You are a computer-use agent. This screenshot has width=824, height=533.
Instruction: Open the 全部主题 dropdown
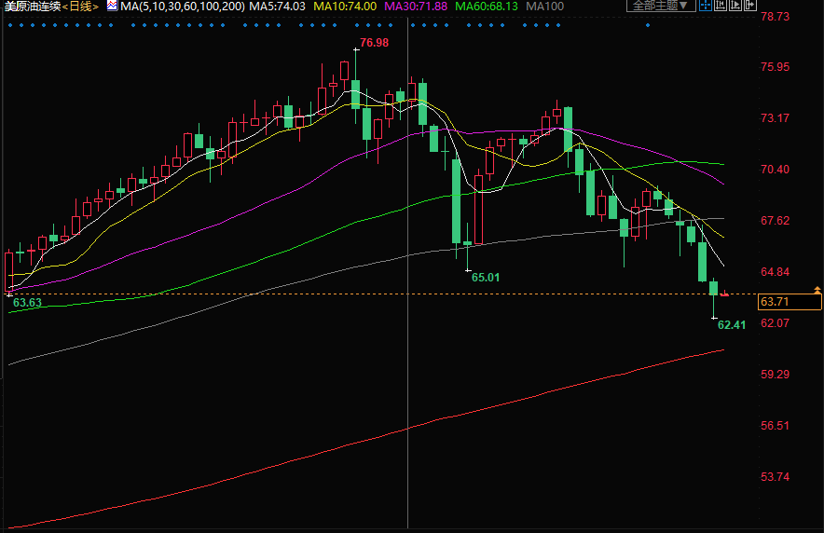pos(661,6)
